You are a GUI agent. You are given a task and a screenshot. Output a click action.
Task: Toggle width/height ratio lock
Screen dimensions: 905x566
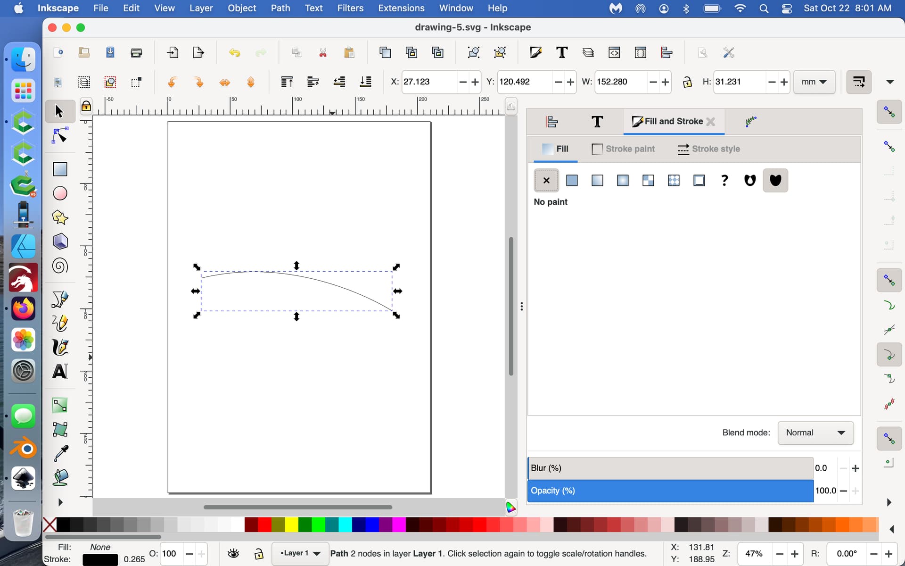(x=687, y=82)
